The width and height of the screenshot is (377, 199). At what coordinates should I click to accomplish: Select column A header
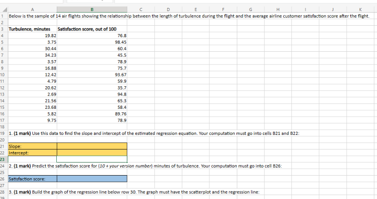point(32,10)
